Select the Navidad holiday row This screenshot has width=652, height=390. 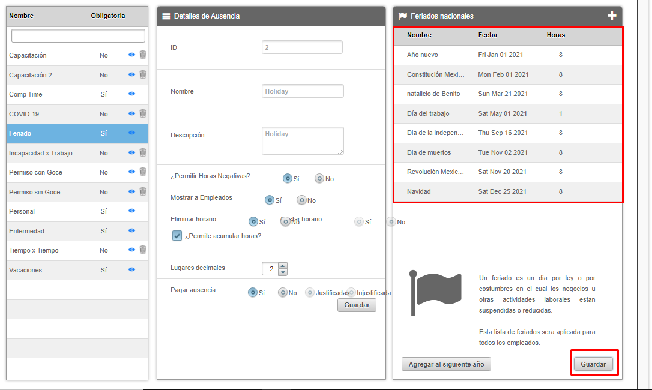click(507, 191)
